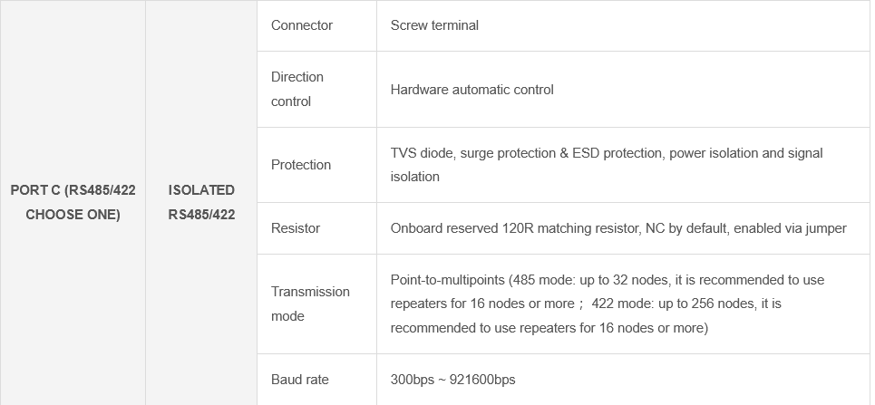Click the TVS diode text
This screenshot has width=875, height=405.
(422, 153)
